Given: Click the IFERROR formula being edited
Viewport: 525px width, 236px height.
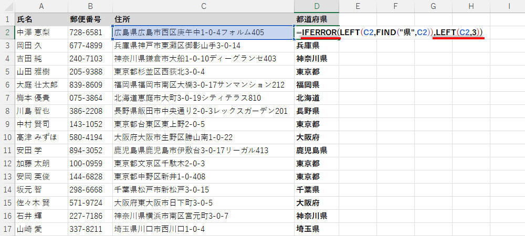Looking at the screenshot, I should 390,33.
